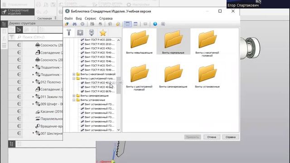Select Винт ГОСТ Р ИСО 2009 row
Screen dimensions: 290x163
point(98,40)
